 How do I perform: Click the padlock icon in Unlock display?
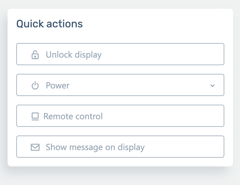pos(35,55)
